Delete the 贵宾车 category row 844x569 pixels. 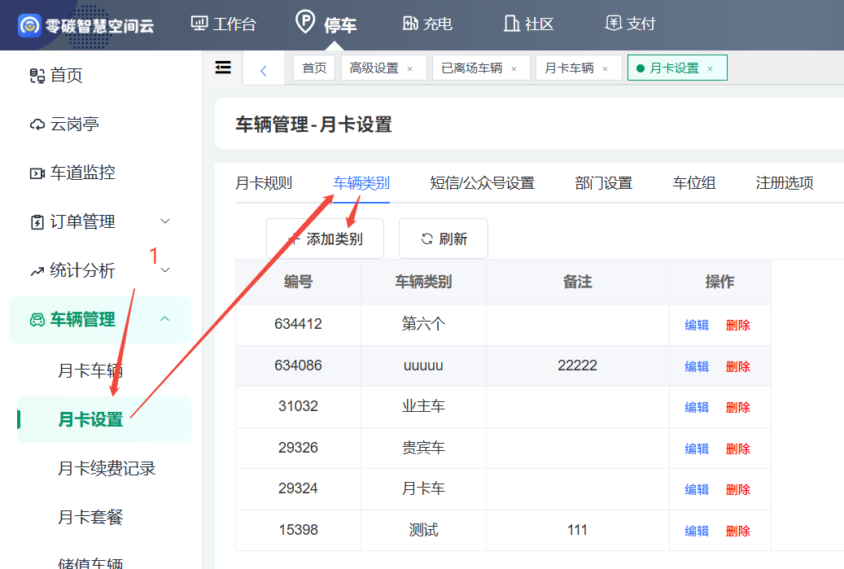click(x=738, y=449)
